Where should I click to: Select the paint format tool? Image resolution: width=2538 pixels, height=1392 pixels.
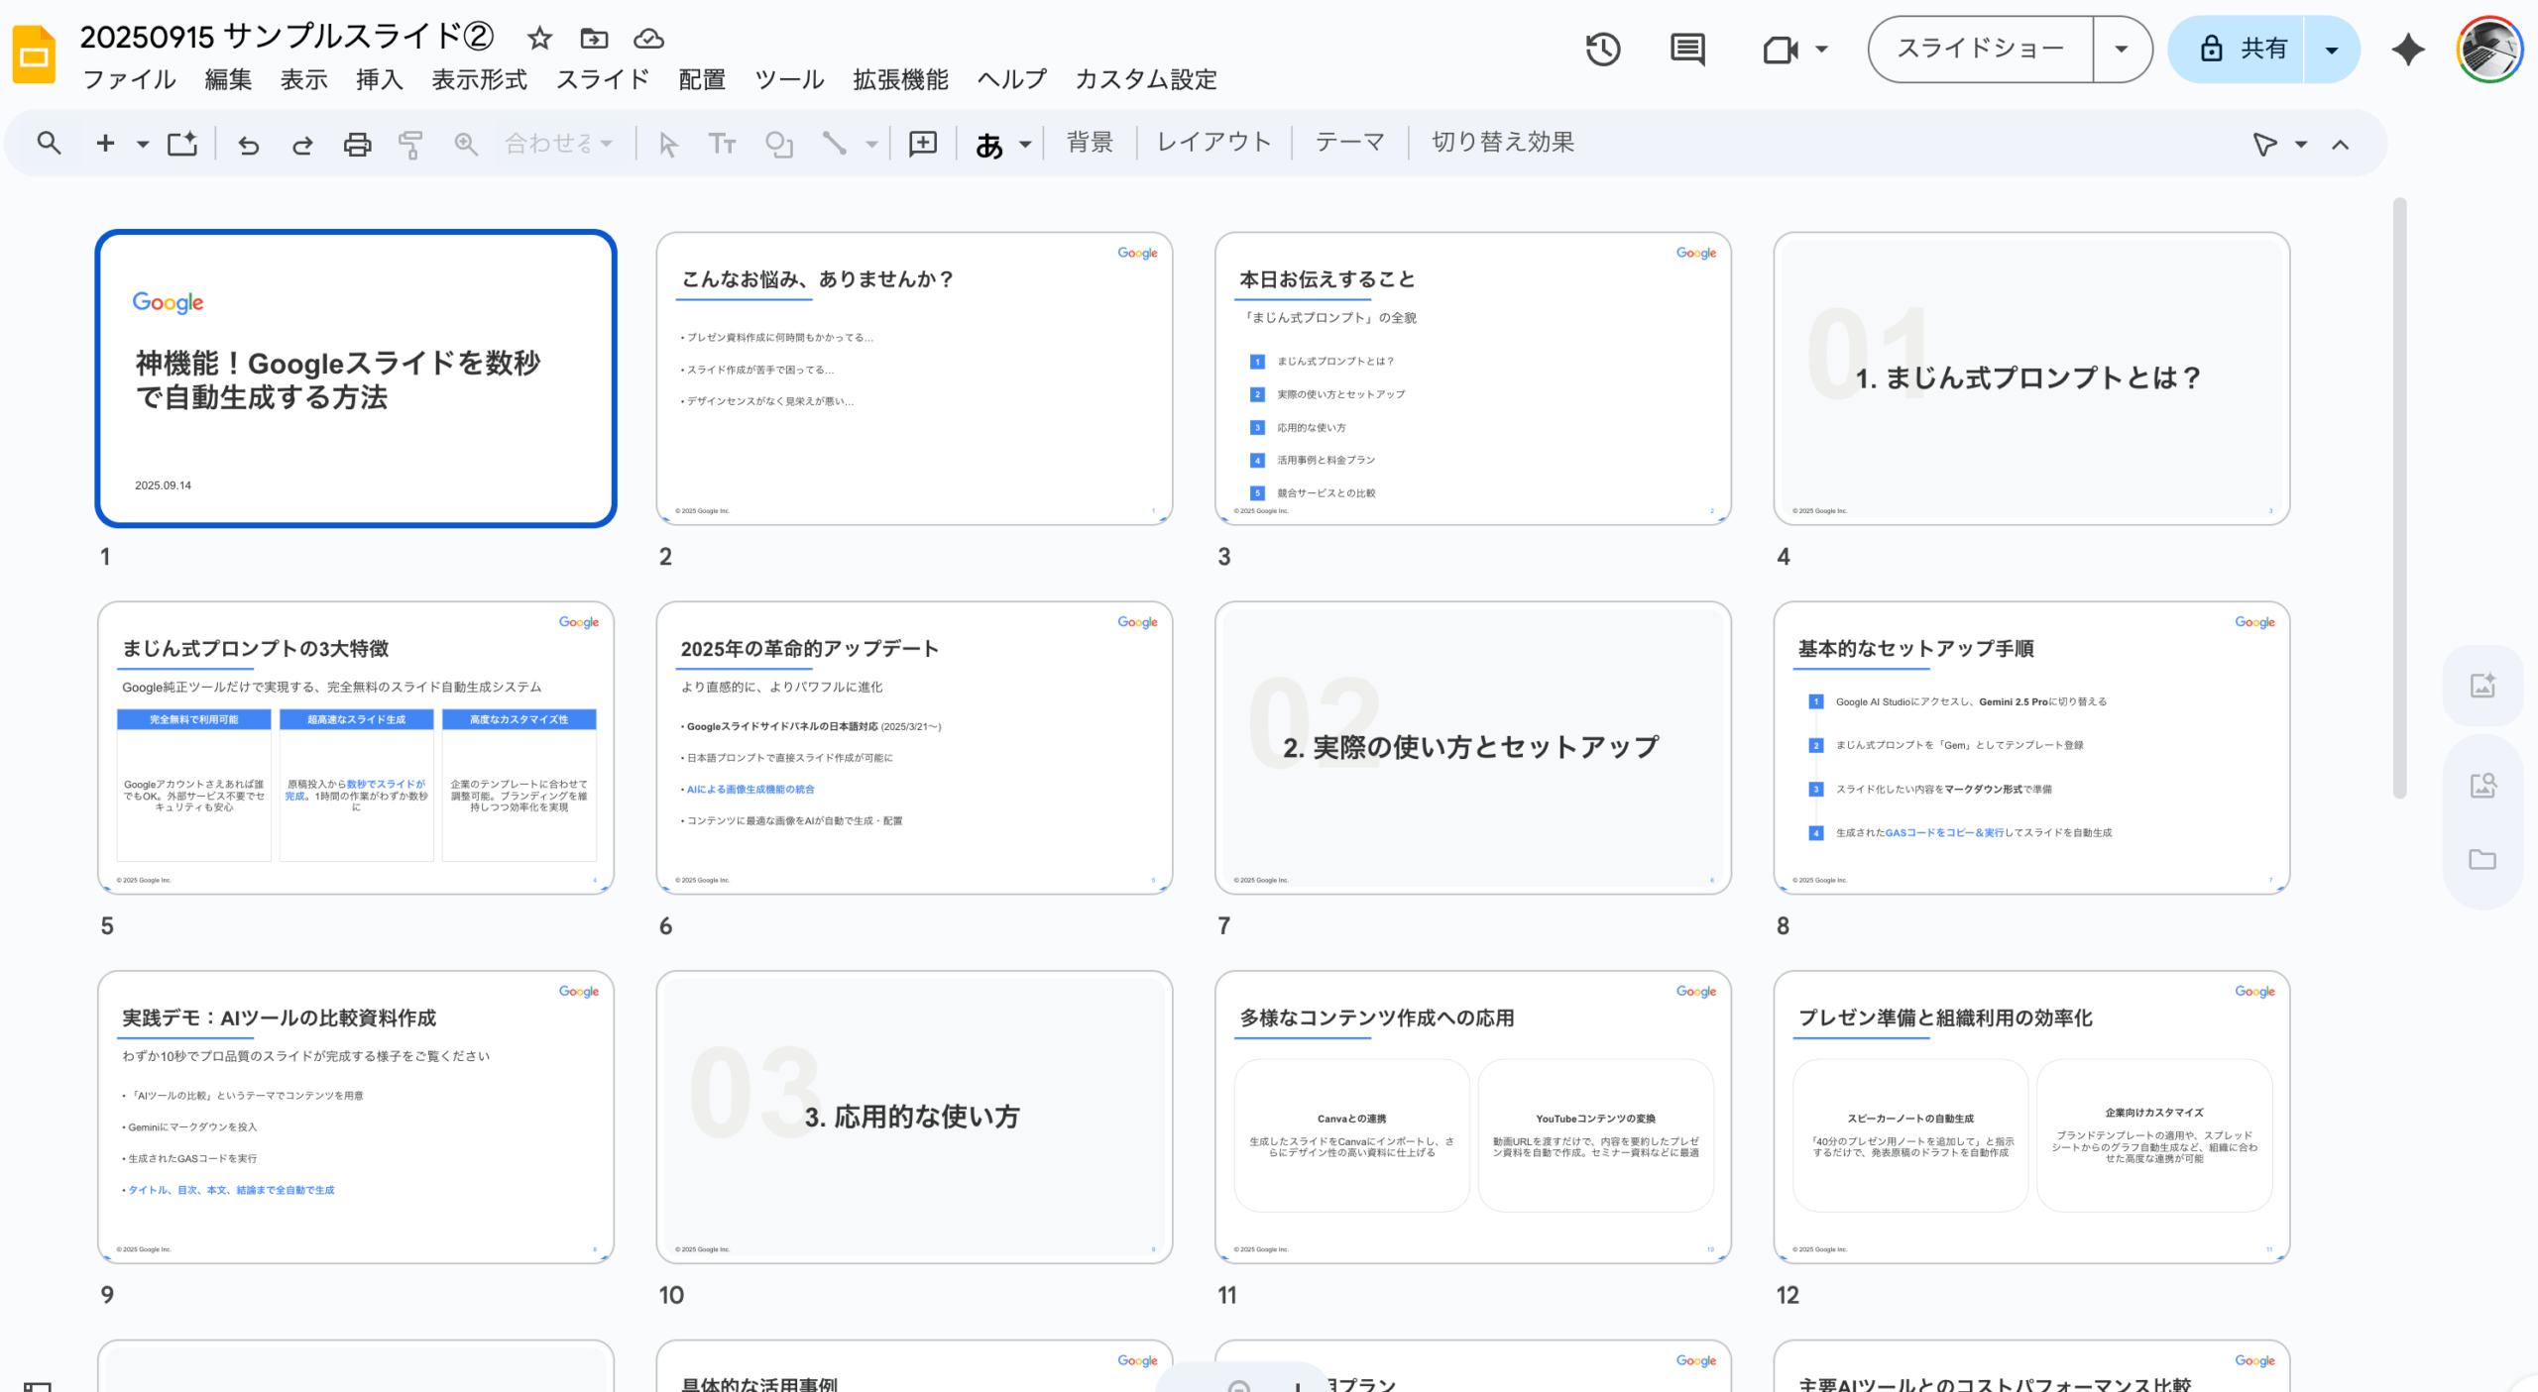(x=409, y=143)
